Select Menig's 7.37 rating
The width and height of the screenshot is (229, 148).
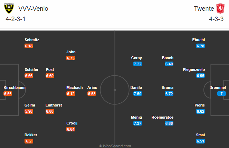[137, 123]
